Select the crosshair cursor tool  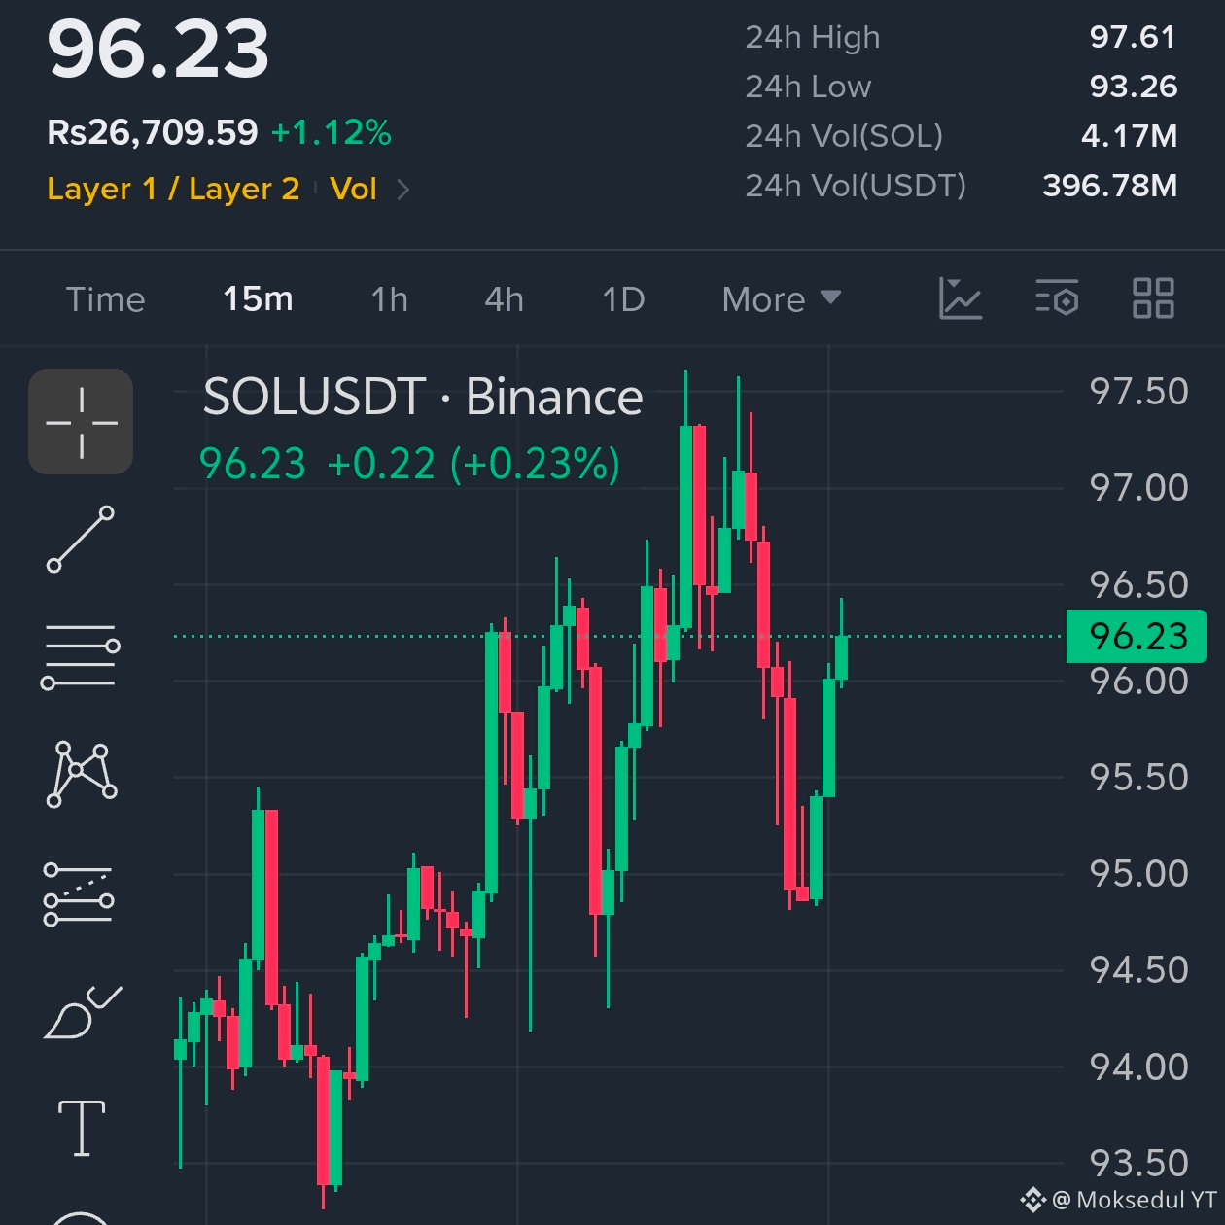(81, 422)
